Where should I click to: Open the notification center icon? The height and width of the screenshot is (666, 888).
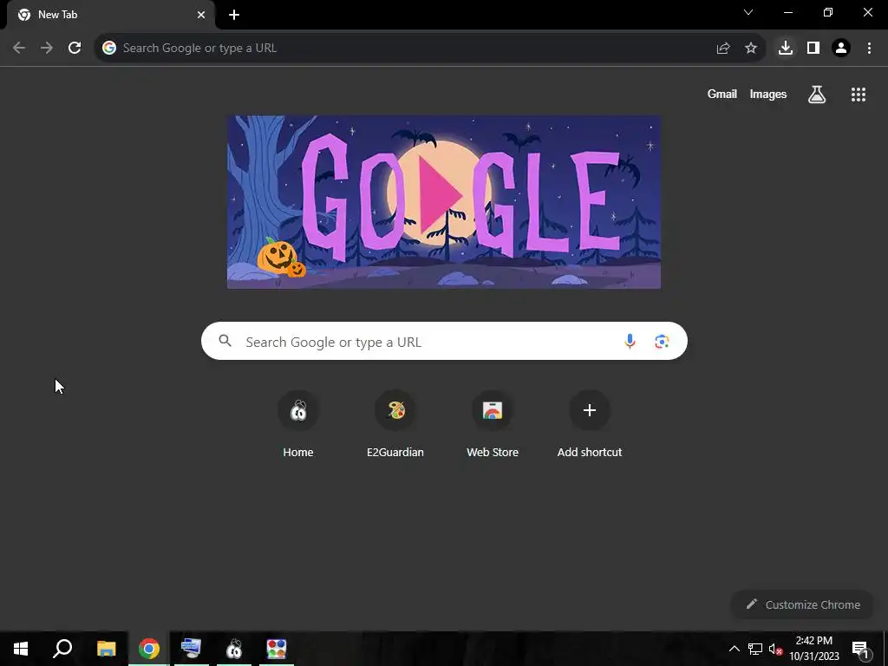pyautogui.click(x=859, y=649)
